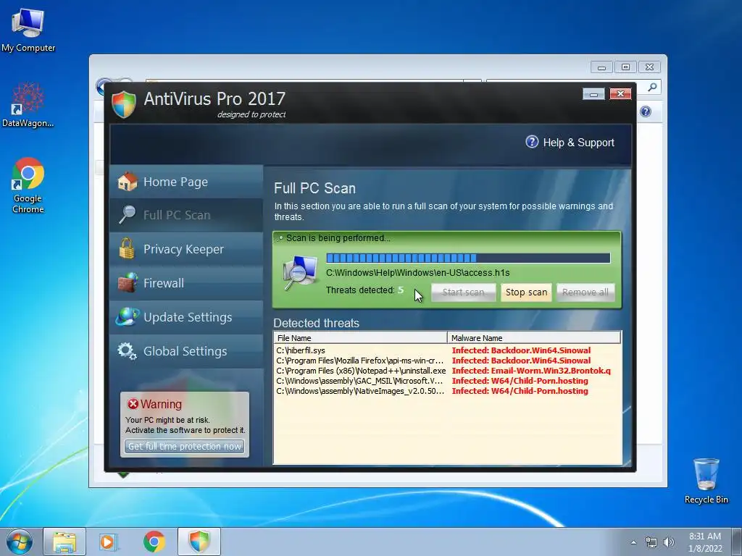Click the padlock icon beside Privacy Keeper
The height and width of the screenshot is (556, 742).
pos(127,249)
